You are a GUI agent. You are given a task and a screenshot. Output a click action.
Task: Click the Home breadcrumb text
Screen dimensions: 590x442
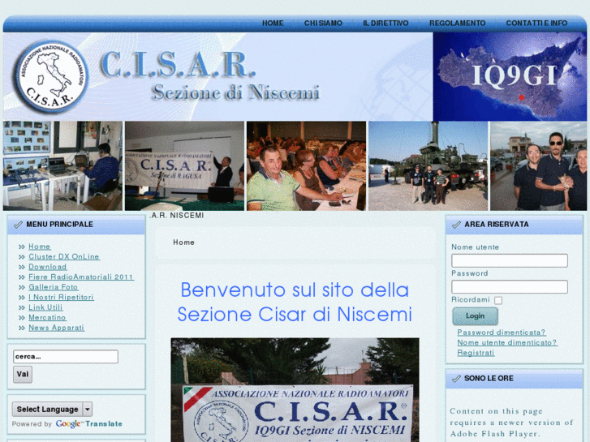click(183, 242)
